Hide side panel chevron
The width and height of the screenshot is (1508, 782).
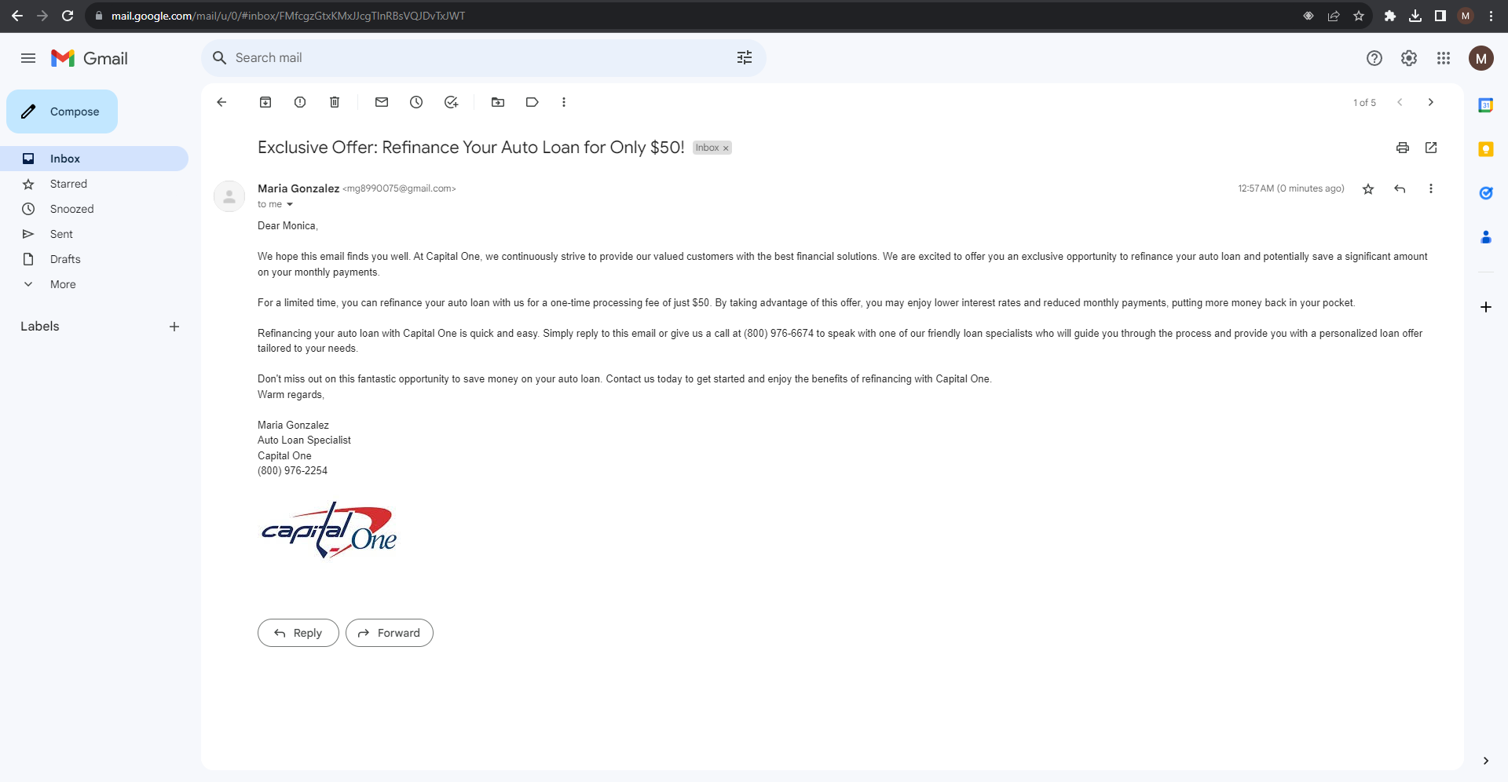tap(1486, 761)
